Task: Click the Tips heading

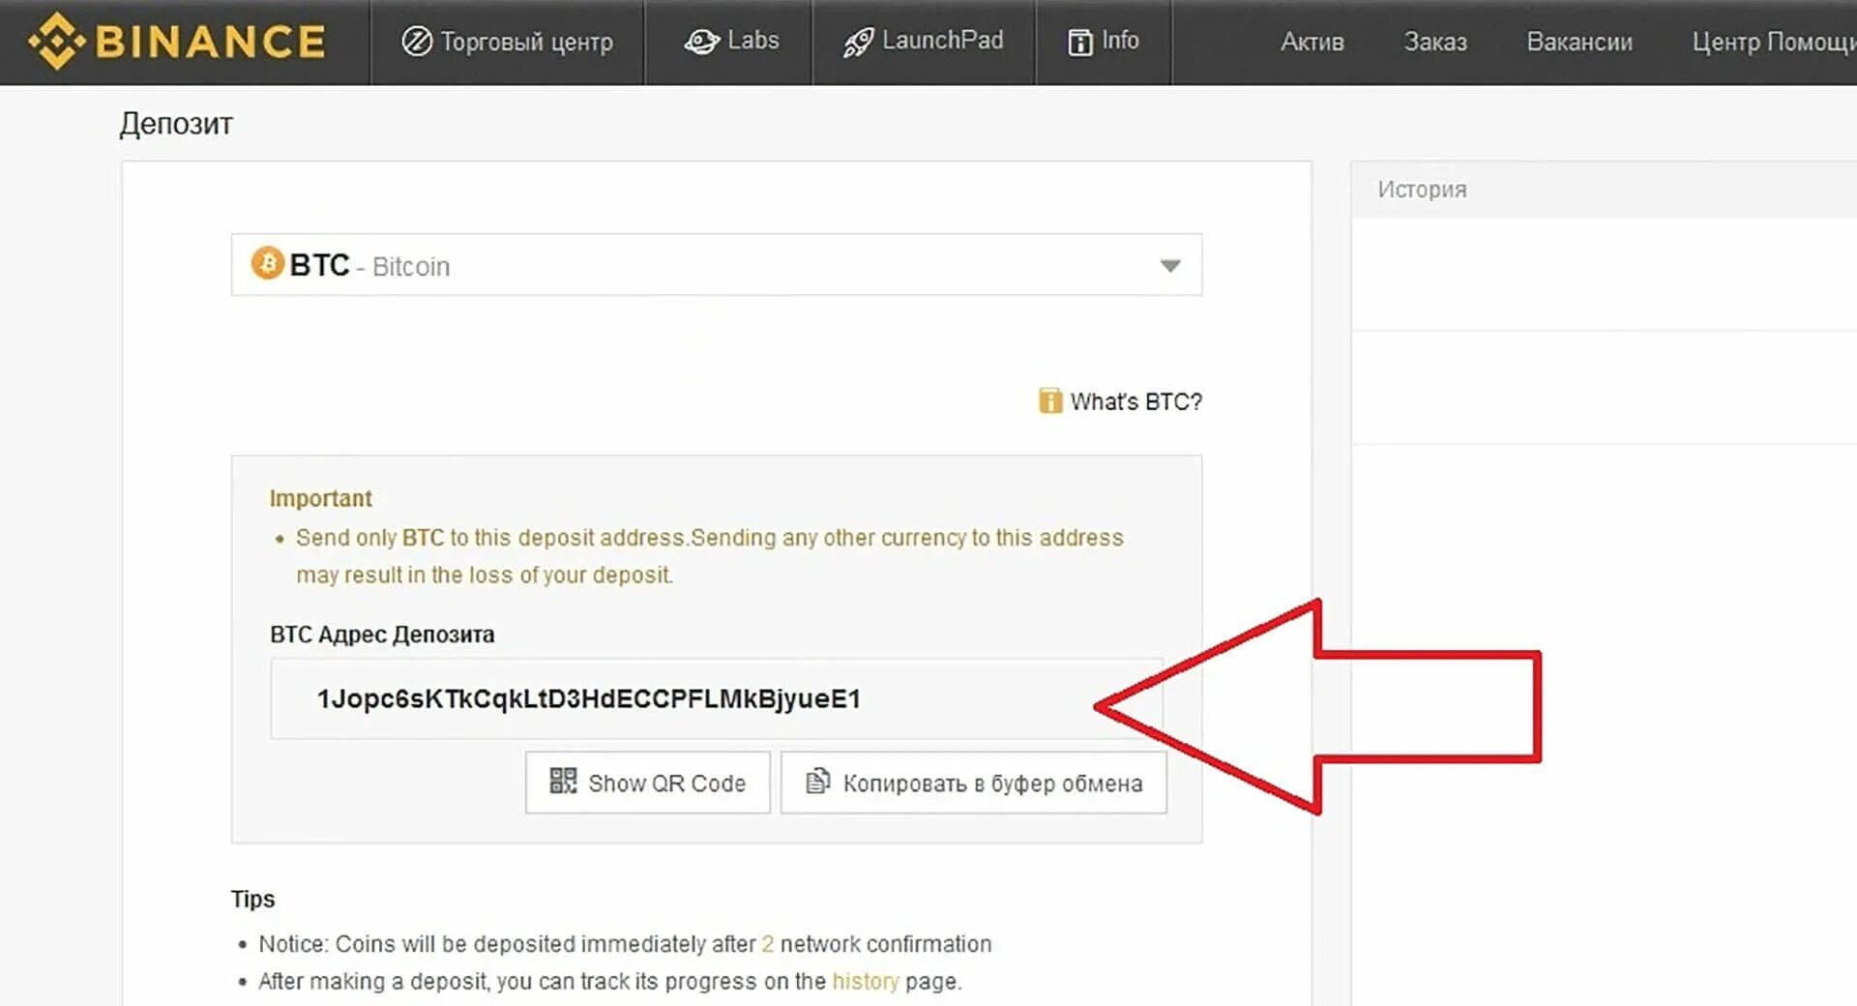Action: click(252, 899)
